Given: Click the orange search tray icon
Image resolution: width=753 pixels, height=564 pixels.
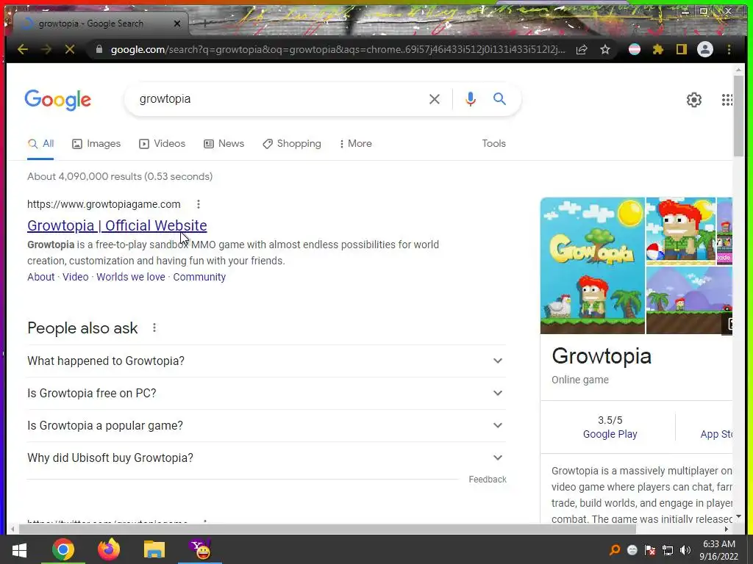Looking at the screenshot, I should (615, 550).
